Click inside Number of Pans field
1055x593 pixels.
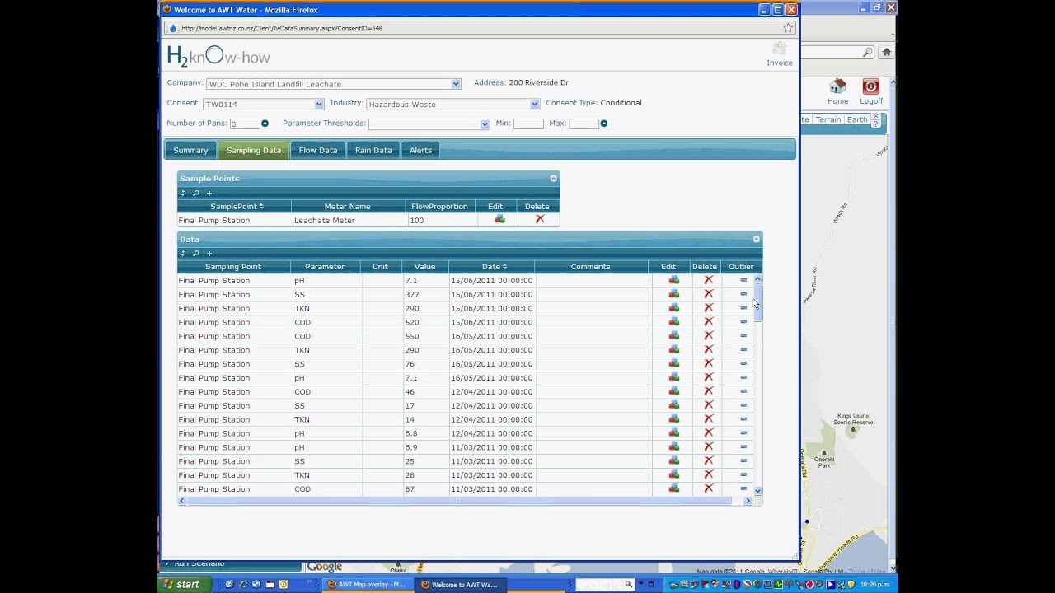click(244, 124)
